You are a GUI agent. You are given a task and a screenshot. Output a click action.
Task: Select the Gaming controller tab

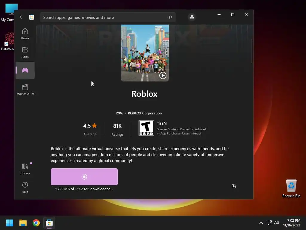tap(25, 70)
